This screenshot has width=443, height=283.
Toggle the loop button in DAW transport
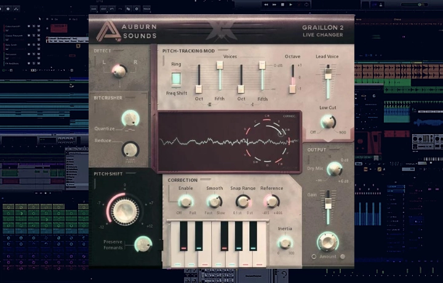(x=306, y=4)
